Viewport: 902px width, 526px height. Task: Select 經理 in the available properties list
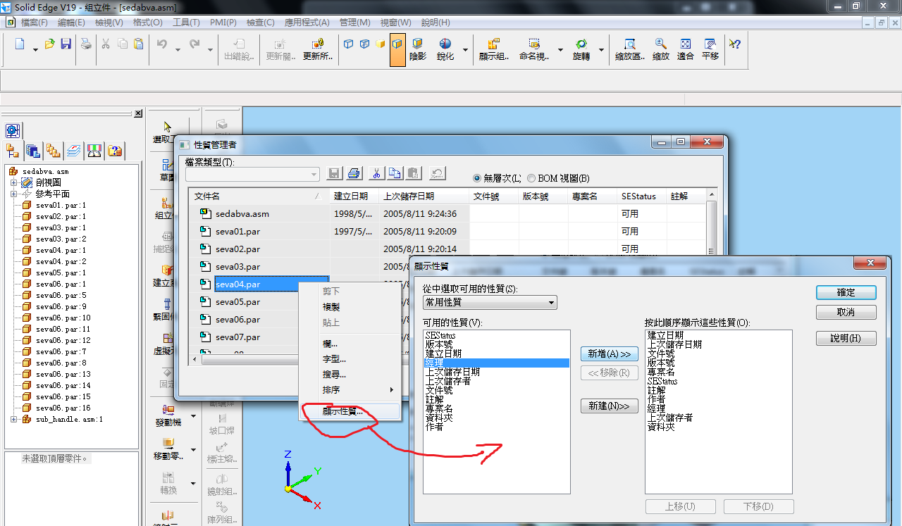coord(496,363)
